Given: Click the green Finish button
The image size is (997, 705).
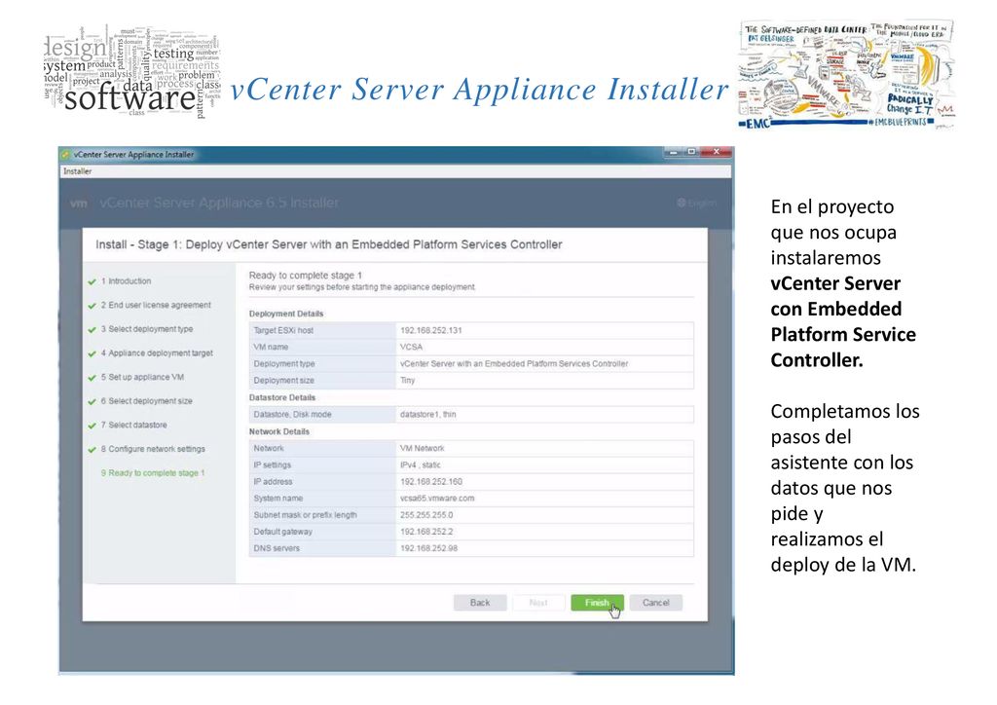Looking at the screenshot, I should pos(597,603).
